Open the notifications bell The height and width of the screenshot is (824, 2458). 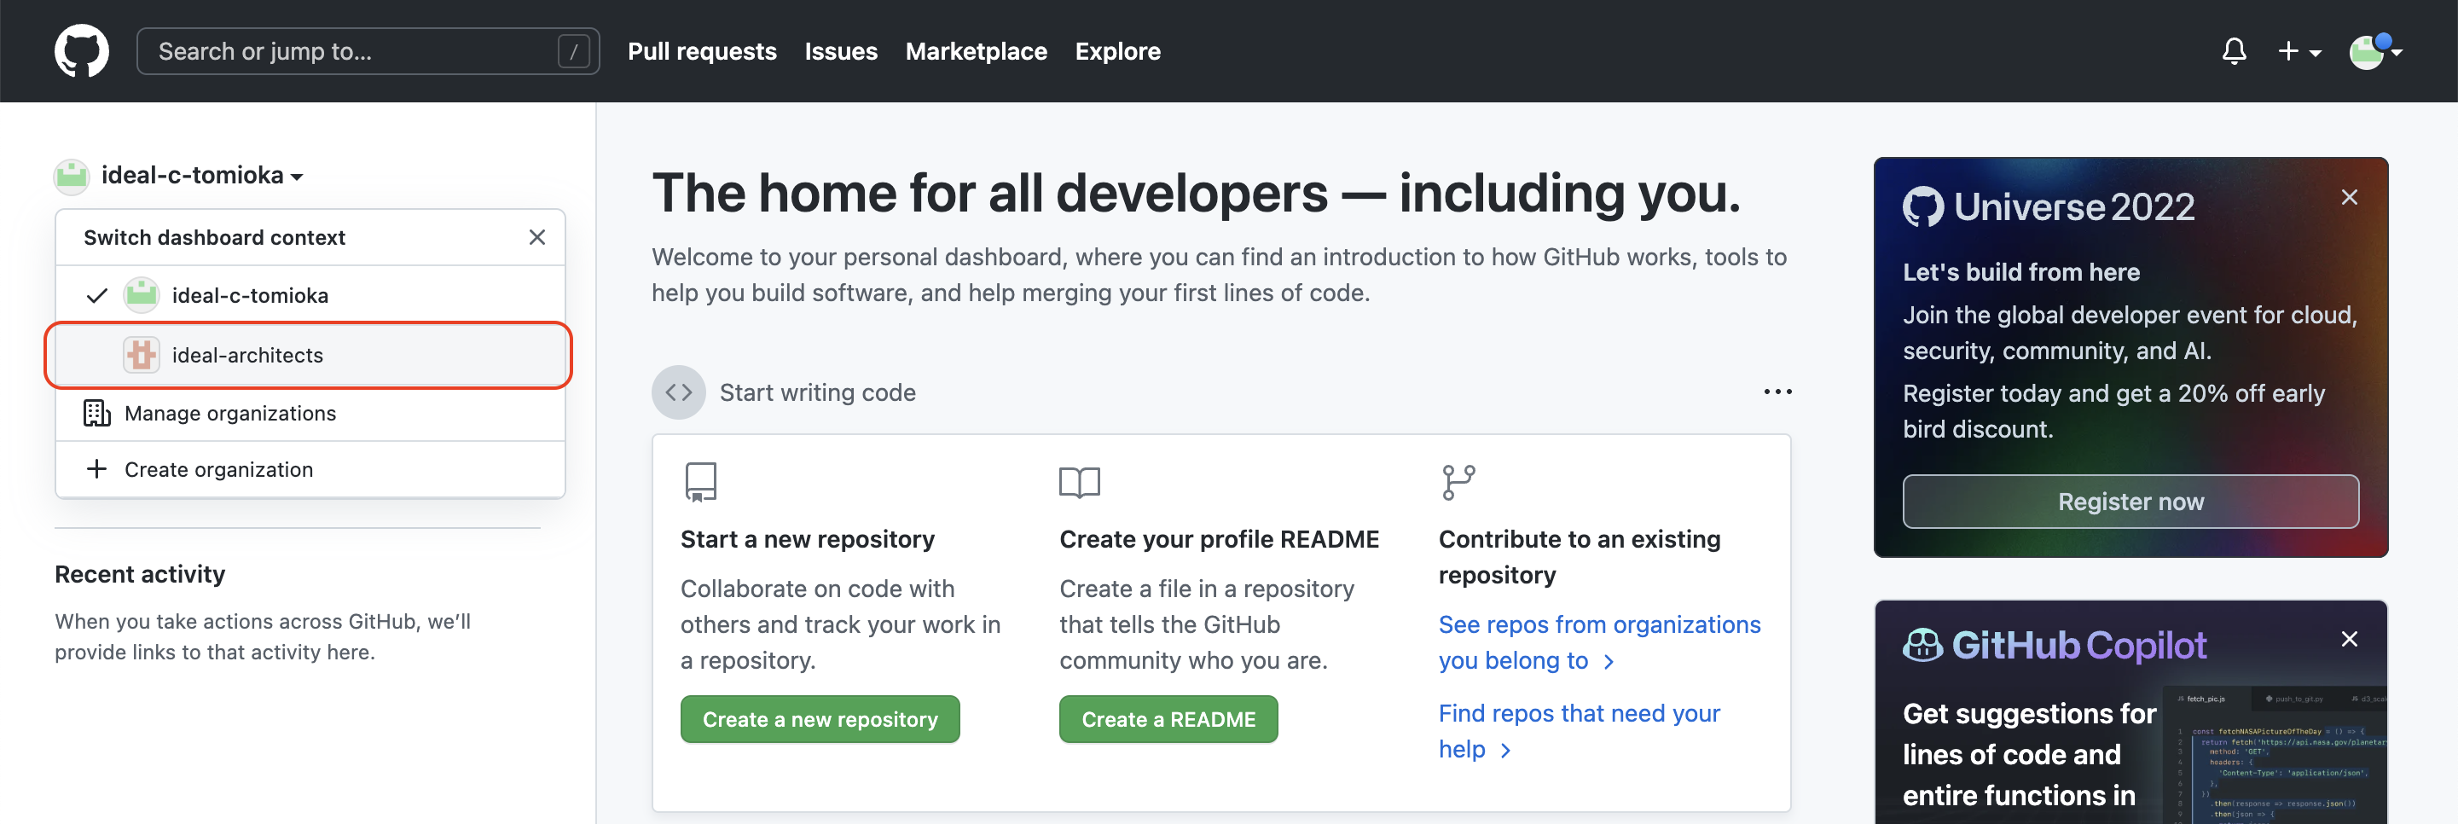click(x=2234, y=50)
